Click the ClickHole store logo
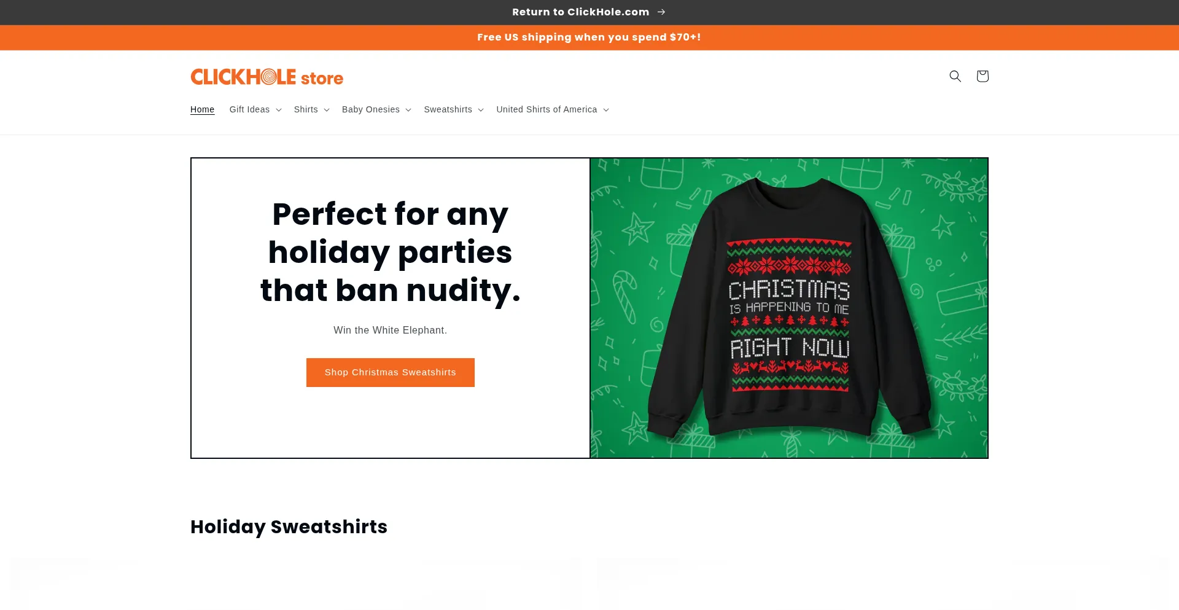Image resolution: width=1179 pixels, height=610 pixels. coord(267,77)
